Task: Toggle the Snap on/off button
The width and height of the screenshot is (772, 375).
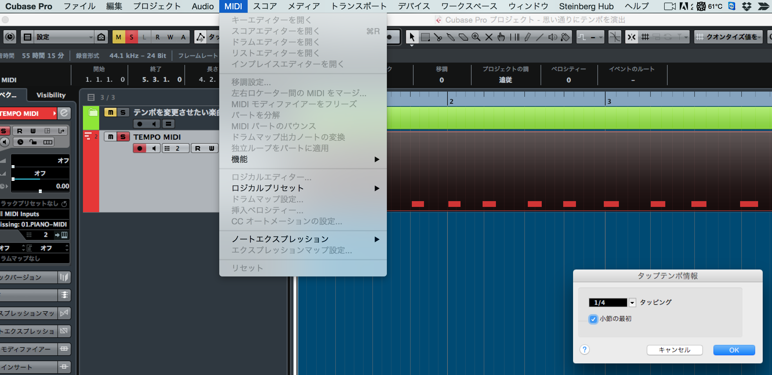Action: (631, 37)
